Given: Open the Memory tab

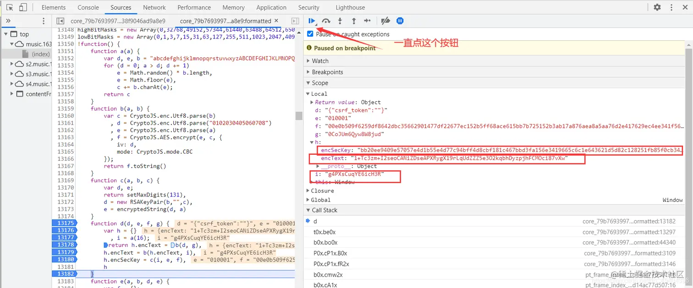Looking at the screenshot, I should coord(233,7).
